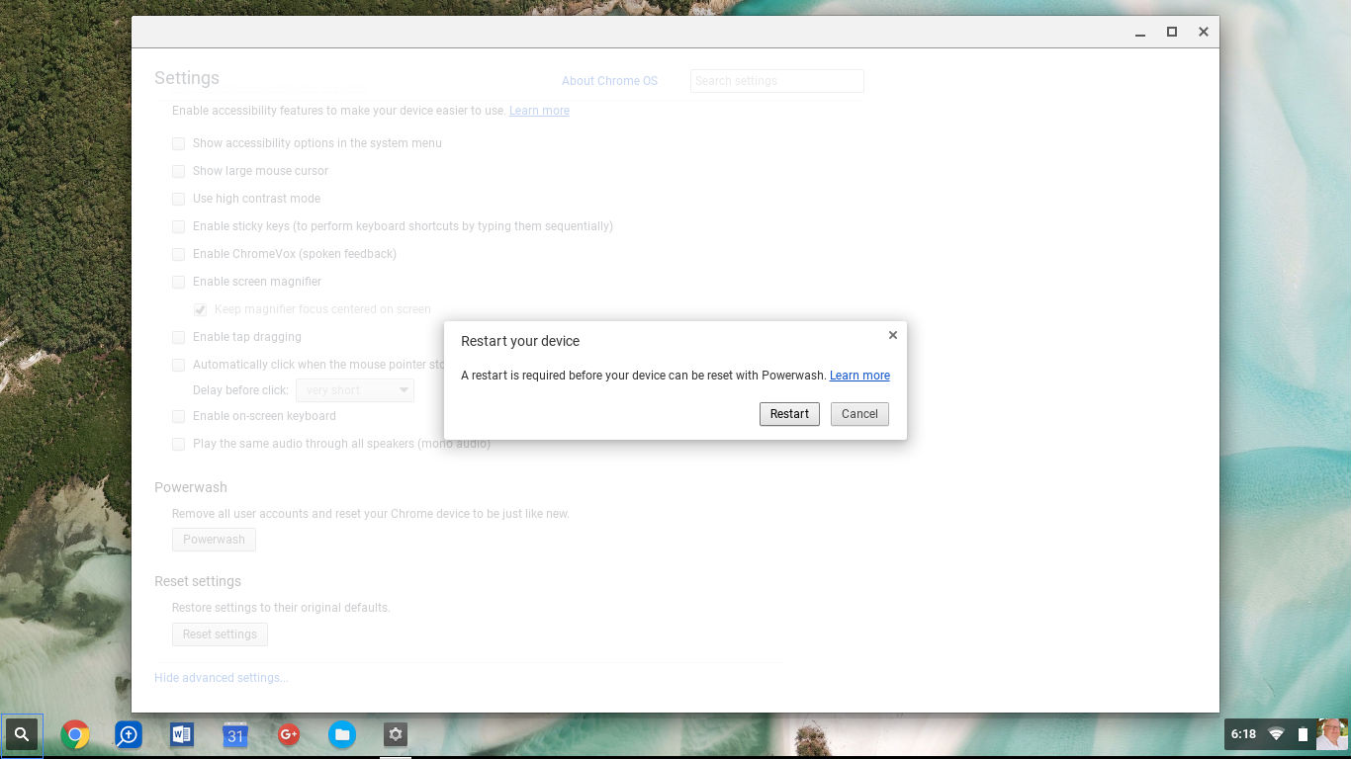
Task: Open Settings from the shelf
Action: 396,734
